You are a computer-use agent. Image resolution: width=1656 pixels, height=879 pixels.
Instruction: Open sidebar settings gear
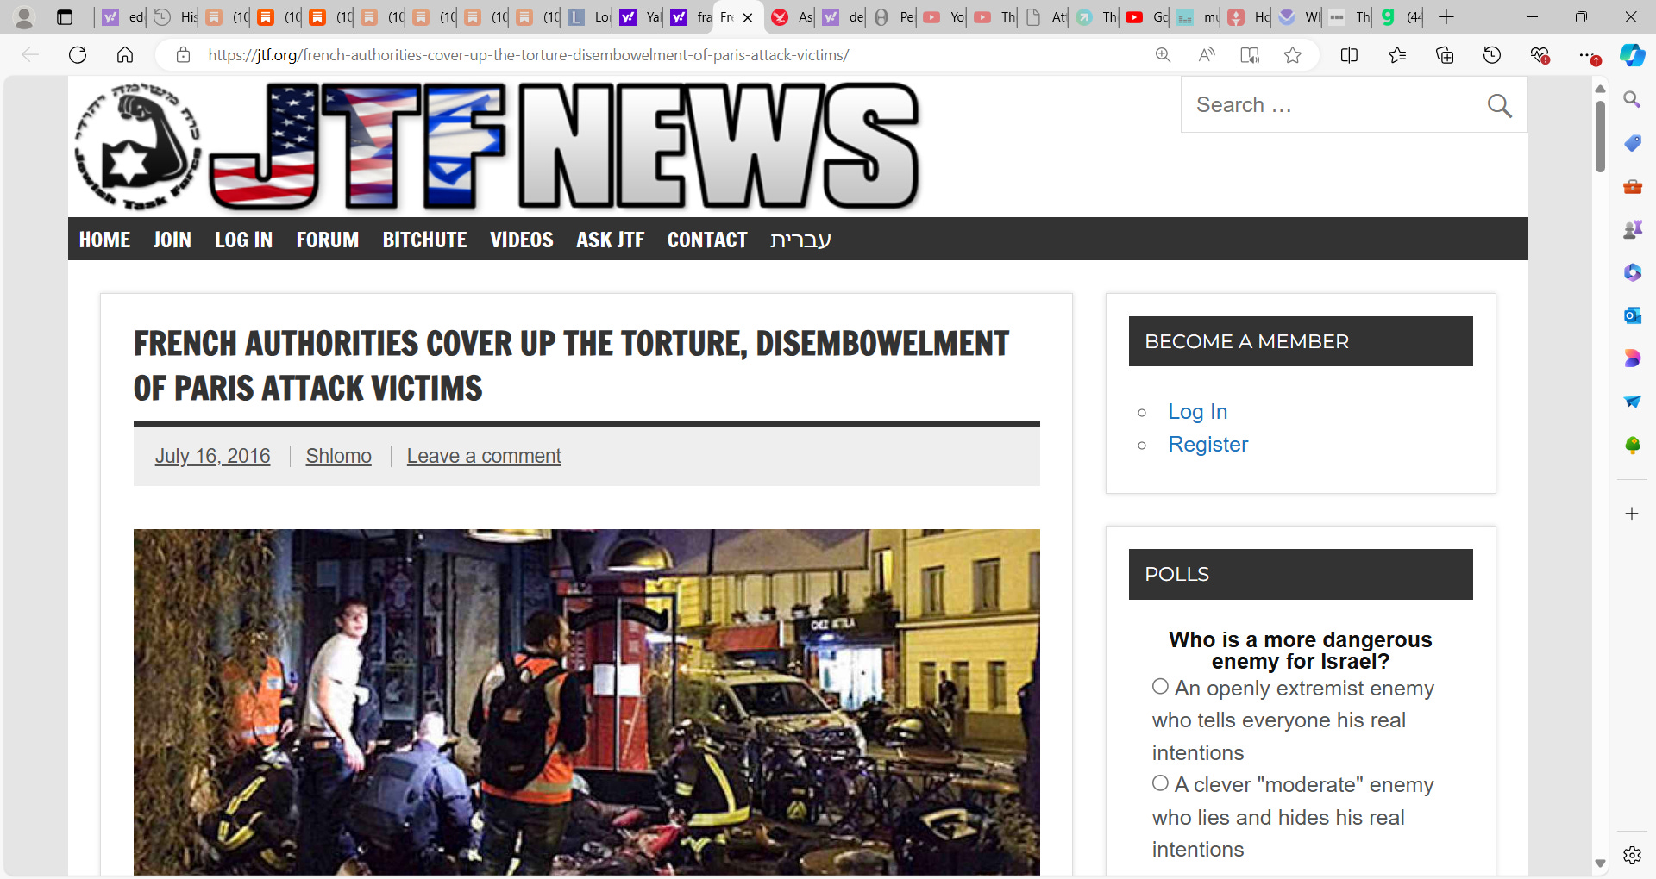coord(1632,855)
